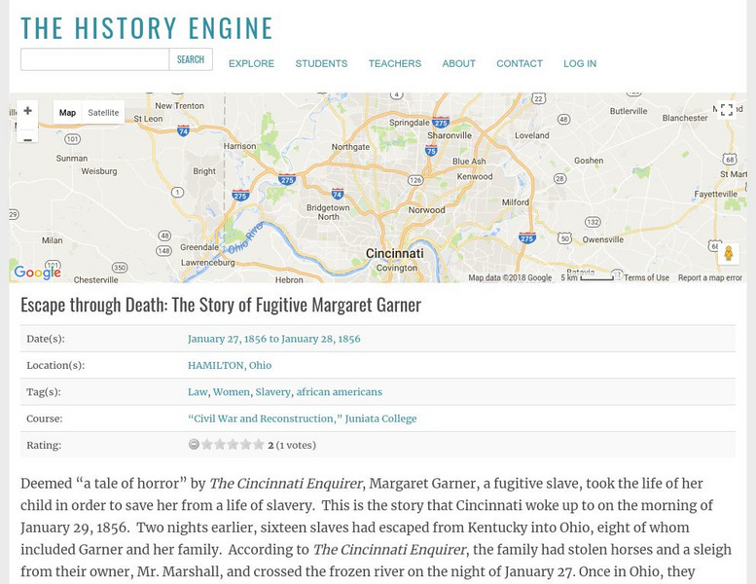Click the search text field
The height and width of the screenshot is (584, 756).
pos(94,59)
